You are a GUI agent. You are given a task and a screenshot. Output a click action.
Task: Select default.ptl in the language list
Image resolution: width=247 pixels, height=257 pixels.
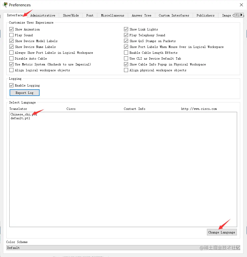pos(20,118)
